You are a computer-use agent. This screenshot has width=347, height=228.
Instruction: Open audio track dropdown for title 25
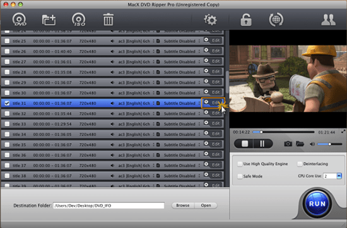(x=153, y=41)
